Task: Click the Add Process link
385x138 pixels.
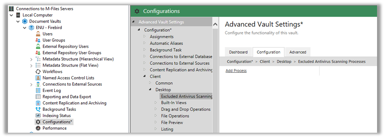Action: tap(236, 71)
